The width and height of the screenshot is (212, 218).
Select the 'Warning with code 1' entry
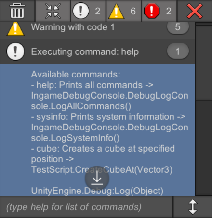[97, 30]
